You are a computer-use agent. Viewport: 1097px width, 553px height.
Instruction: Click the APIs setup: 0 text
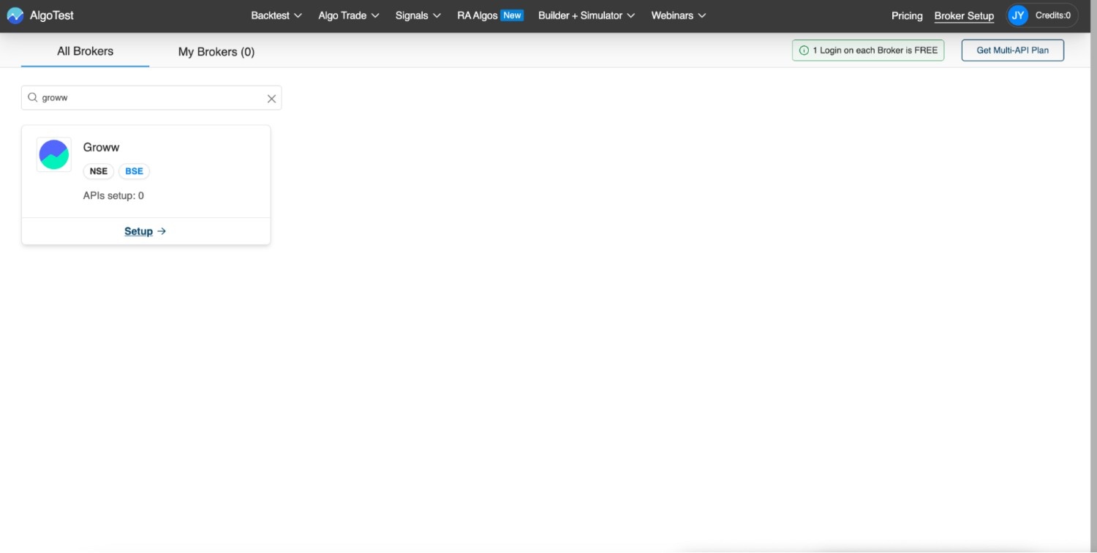pyautogui.click(x=113, y=195)
